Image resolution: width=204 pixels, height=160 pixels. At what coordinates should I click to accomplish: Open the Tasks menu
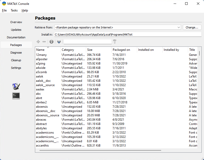point(14,10)
